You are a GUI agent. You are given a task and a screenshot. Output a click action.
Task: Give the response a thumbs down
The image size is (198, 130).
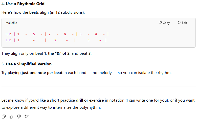(19, 117)
